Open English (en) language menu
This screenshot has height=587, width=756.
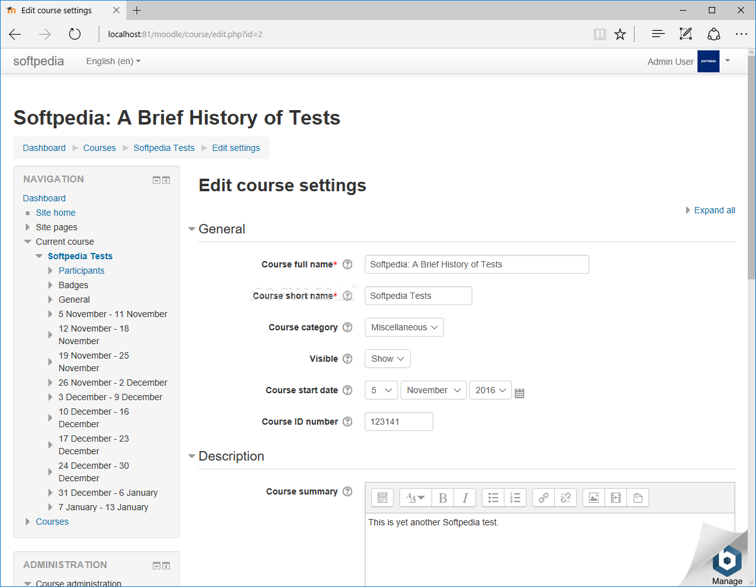coord(113,61)
